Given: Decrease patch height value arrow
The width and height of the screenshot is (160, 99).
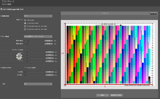Looking at the screenshot, I should 46,75.
